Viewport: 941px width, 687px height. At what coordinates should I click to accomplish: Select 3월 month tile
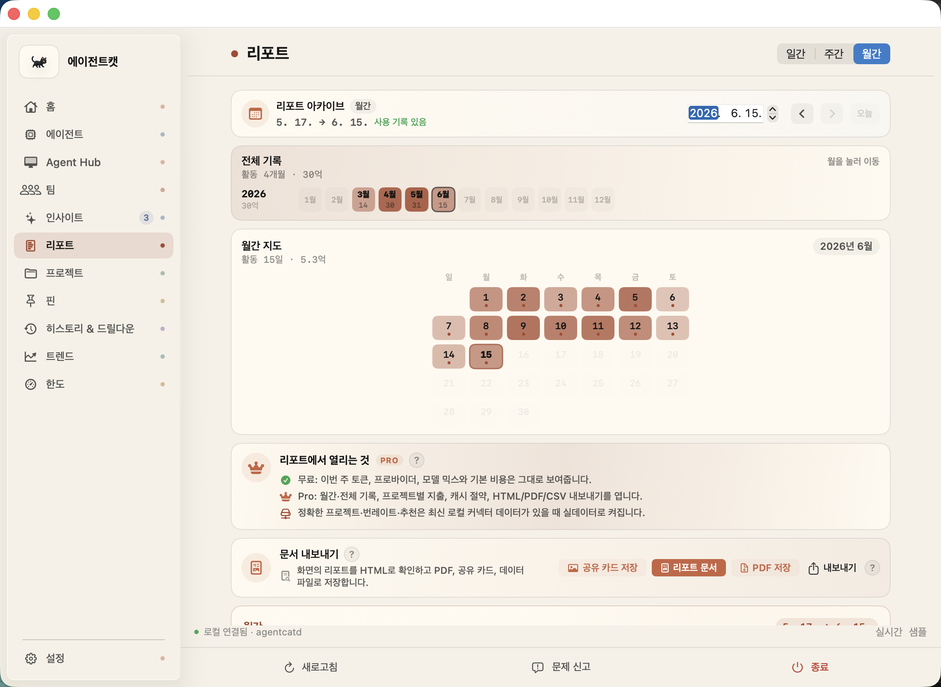click(363, 200)
